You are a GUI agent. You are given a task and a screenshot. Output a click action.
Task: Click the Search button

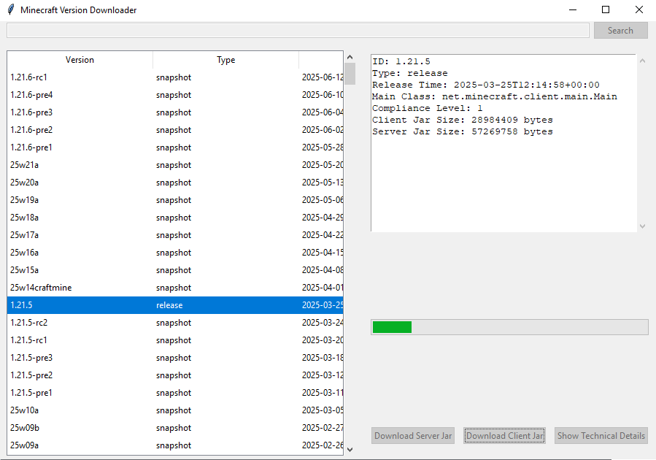click(x=620, y=31)
